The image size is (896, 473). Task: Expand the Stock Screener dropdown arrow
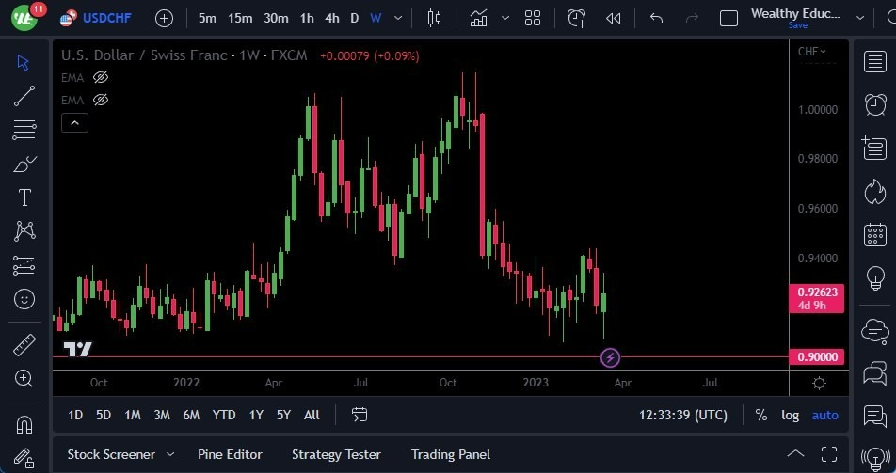170,455
